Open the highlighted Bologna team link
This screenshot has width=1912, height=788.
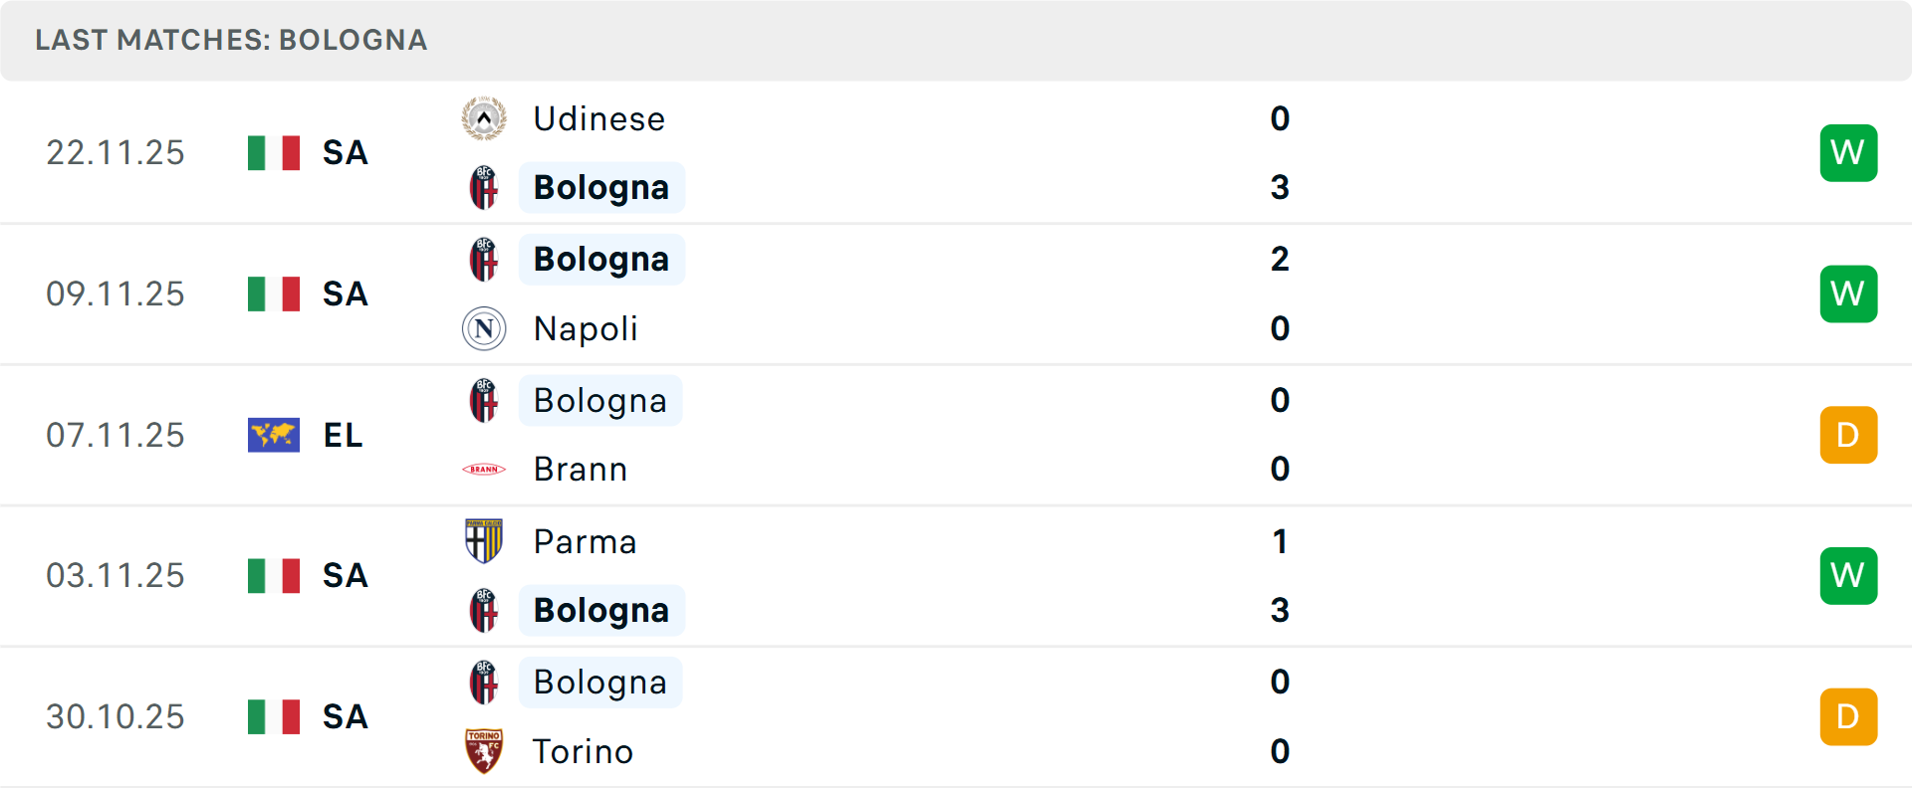coord(601,187)
